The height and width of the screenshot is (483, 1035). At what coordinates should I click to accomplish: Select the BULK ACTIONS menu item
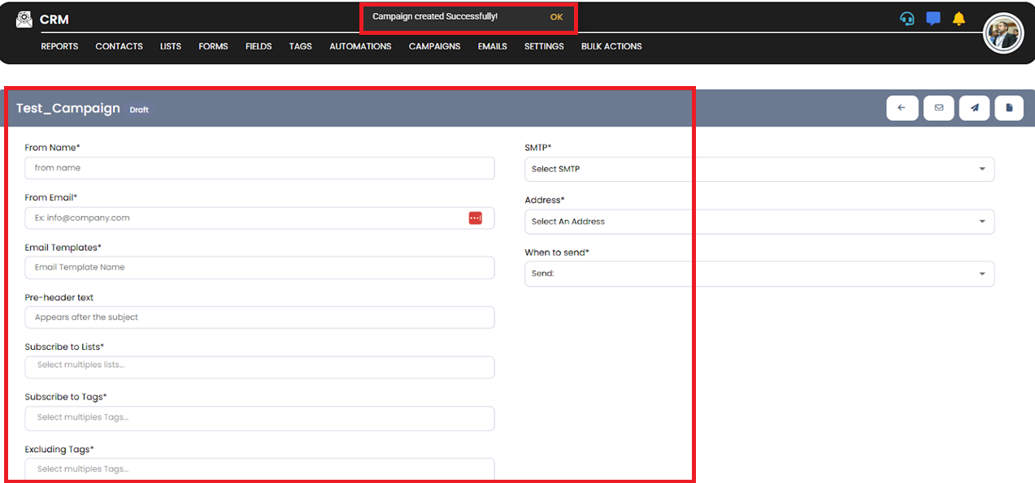point(611,46)
